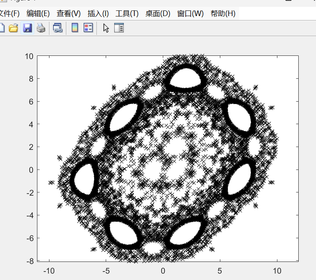Click the 帮助(H) help menu
Image resolution: width=316 pixels, height=280 pixels.
(223, 13)
